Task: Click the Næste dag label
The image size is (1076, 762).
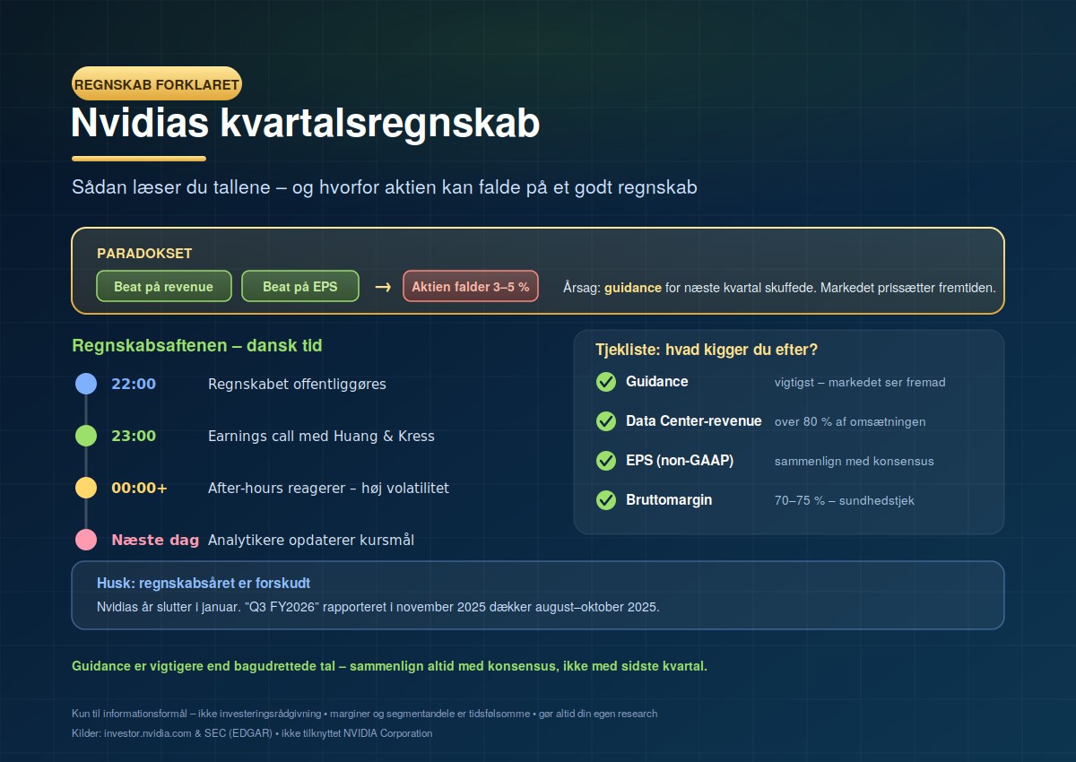Action: pyautogui.click(x=155, y=540)
